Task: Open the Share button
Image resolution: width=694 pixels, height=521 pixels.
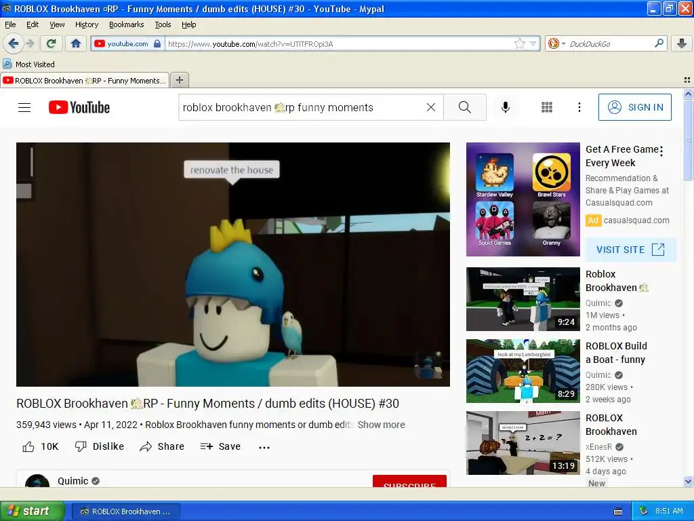Action: [162, 446]
